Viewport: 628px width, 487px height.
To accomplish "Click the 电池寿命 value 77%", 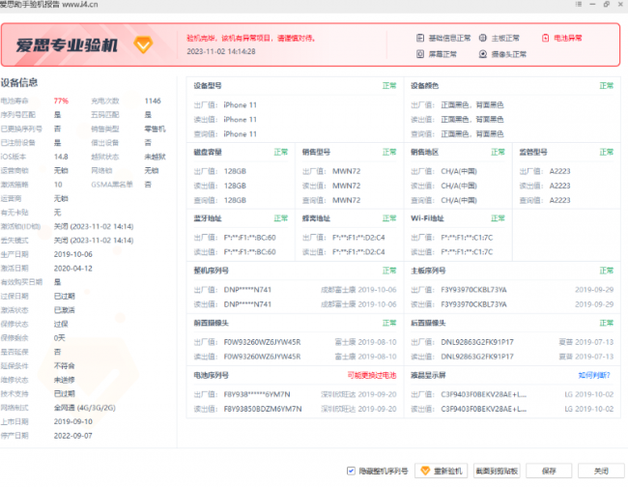I will pyautogui.click(x=61, y=100).
